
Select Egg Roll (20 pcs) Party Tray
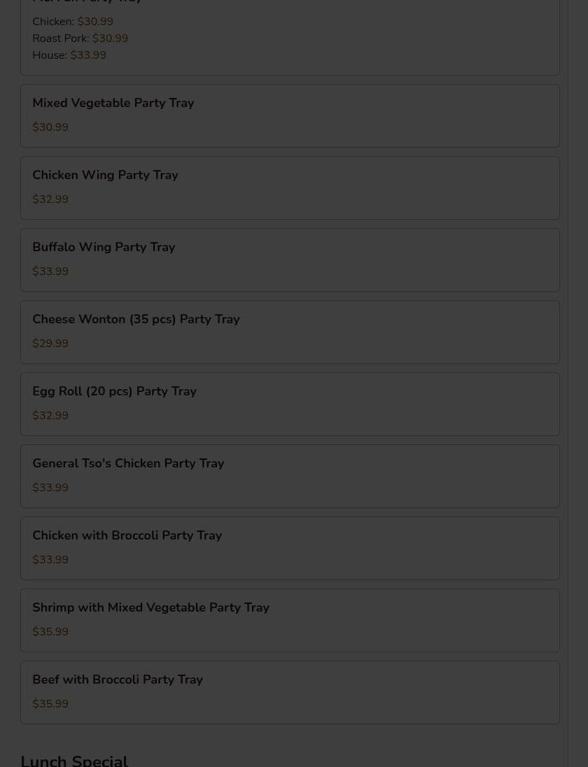pos(290,404)
